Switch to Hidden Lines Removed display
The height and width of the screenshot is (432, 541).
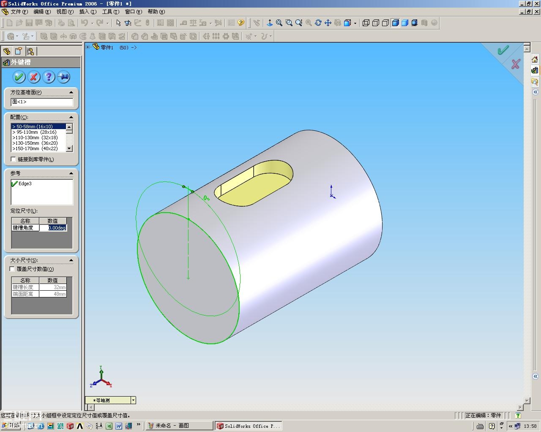(x=385, y=23)
